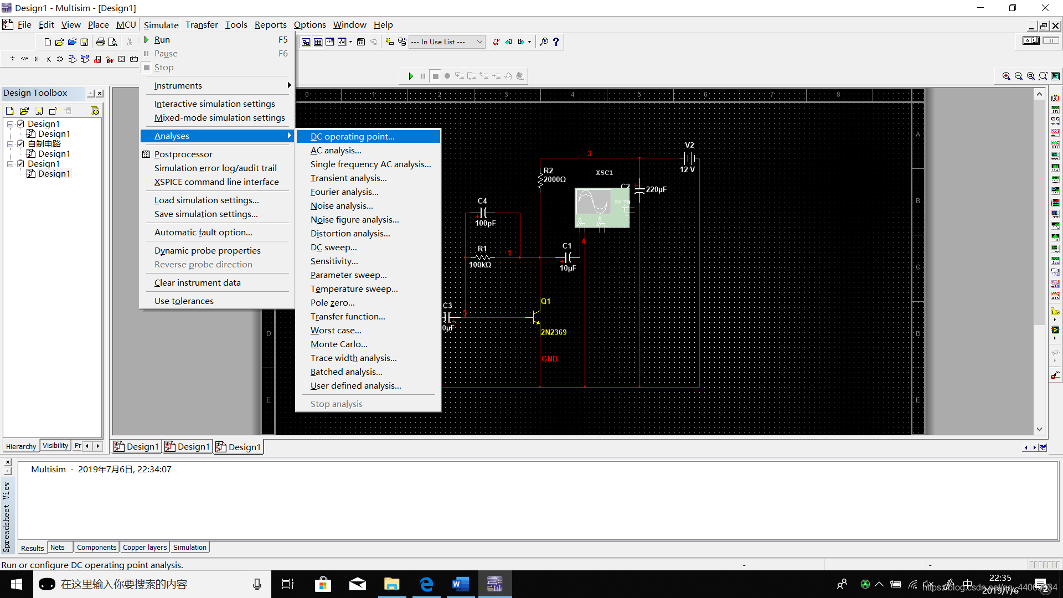1063x598 pixels.
Task: Click the Design Toolbox tab scroll right arrow
Action: [x=98, y=446]
